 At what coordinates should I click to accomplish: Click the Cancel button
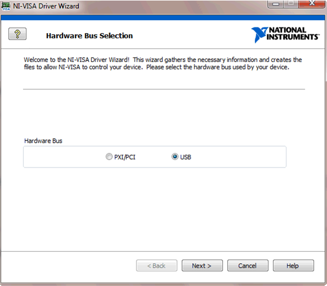pos(248,266)
